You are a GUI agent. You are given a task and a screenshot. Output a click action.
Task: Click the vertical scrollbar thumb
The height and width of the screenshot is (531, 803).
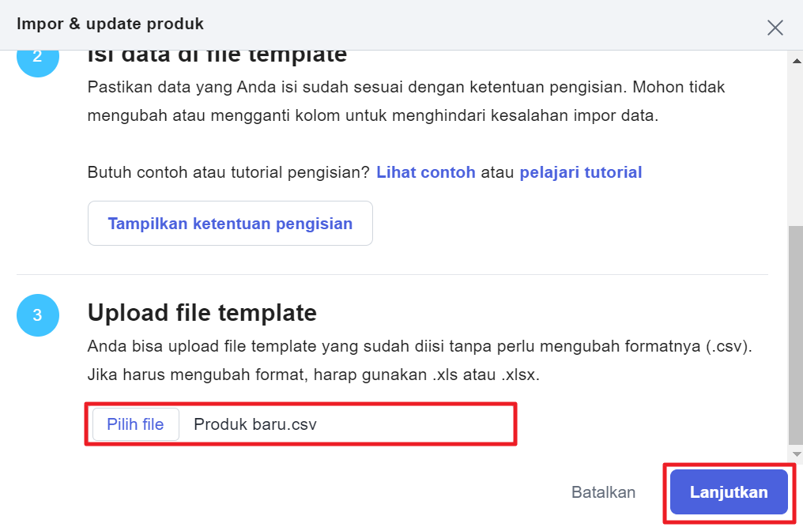pos(796,335)
